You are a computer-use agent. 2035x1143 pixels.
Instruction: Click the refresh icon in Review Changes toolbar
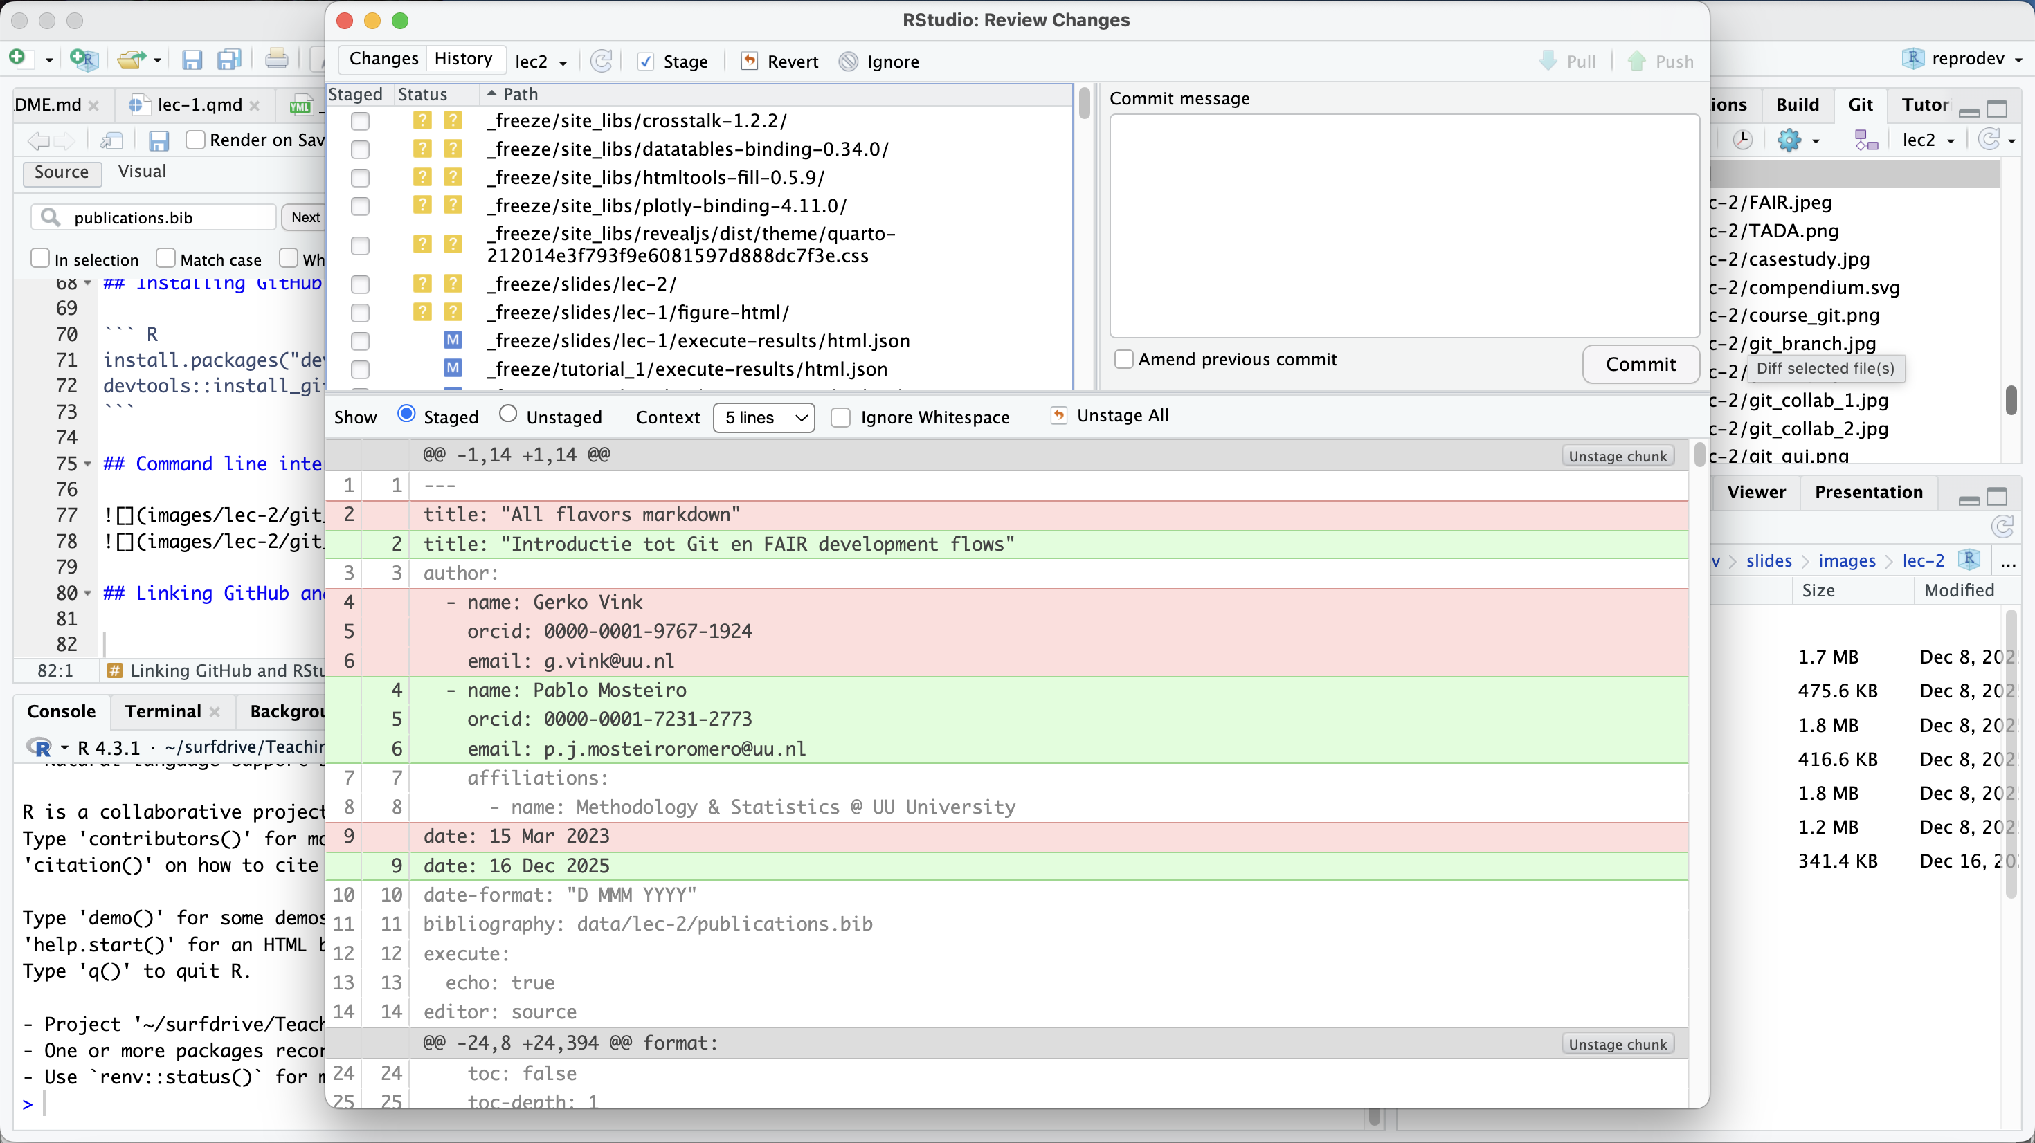[602, 61]
